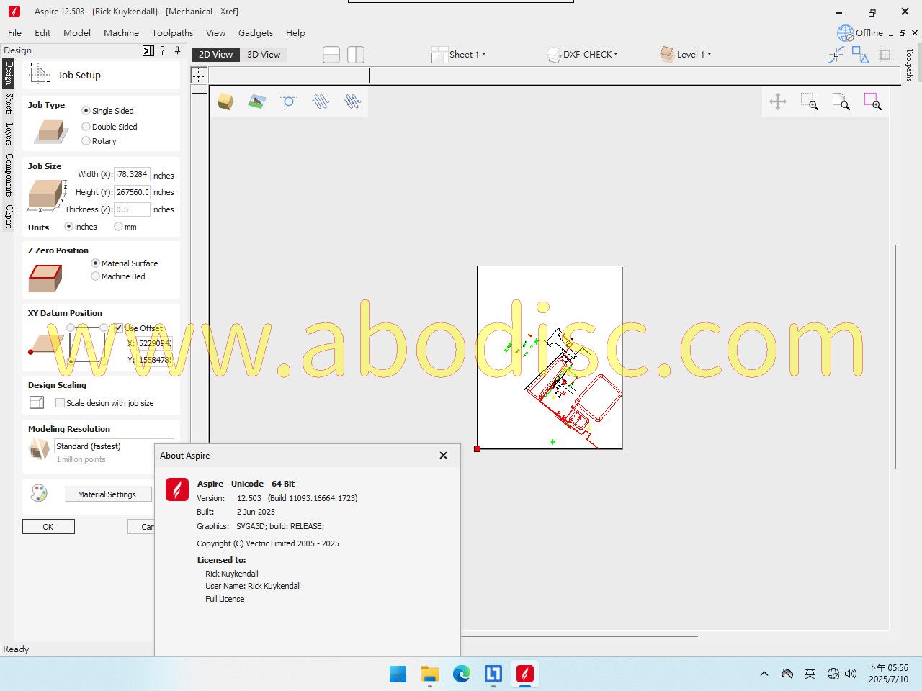Toggle geometry snapping shapes icon
922x691 pixels.
861,55
